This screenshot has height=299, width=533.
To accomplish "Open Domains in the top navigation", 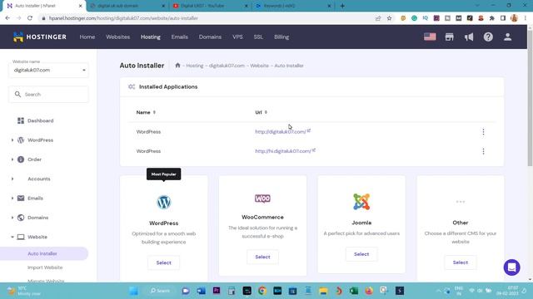I will (x=210, y=37).
